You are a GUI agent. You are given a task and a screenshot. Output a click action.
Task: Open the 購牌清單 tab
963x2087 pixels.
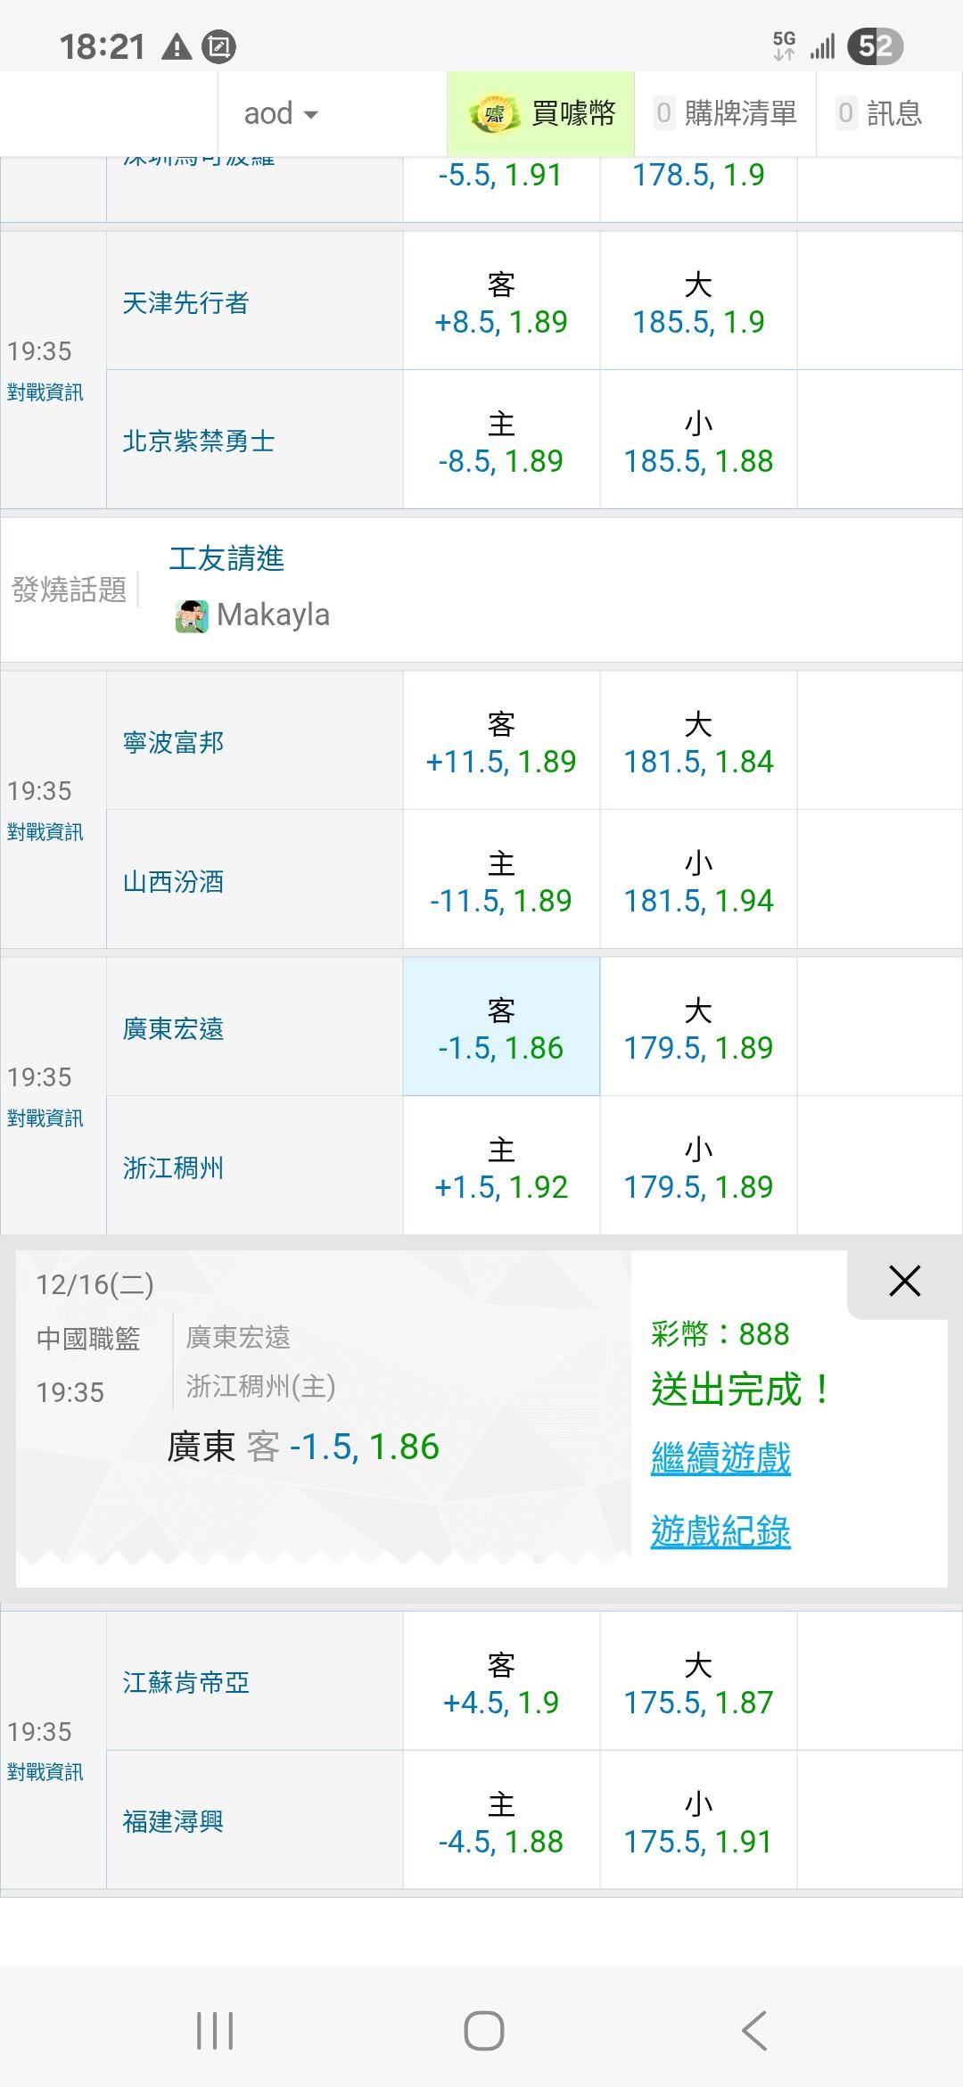tap(726, 114)
